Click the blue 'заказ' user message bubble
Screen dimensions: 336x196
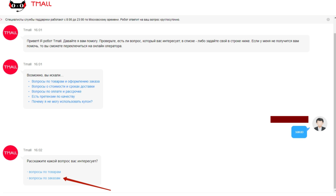pyautogui.click(x=299, y=132)
